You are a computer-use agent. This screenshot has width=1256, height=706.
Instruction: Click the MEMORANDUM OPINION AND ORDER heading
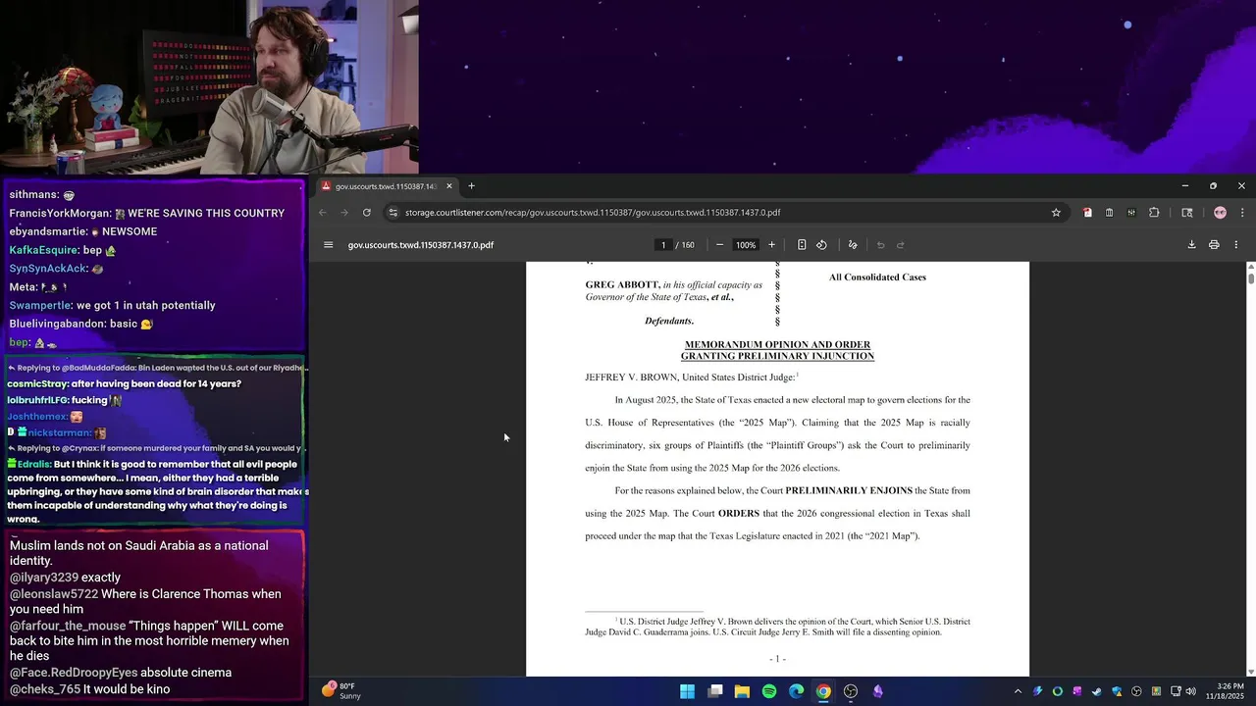click(777, 345)
